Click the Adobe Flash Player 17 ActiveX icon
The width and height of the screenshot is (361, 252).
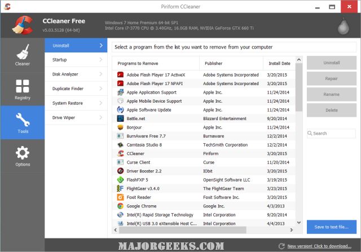point(120,75)
